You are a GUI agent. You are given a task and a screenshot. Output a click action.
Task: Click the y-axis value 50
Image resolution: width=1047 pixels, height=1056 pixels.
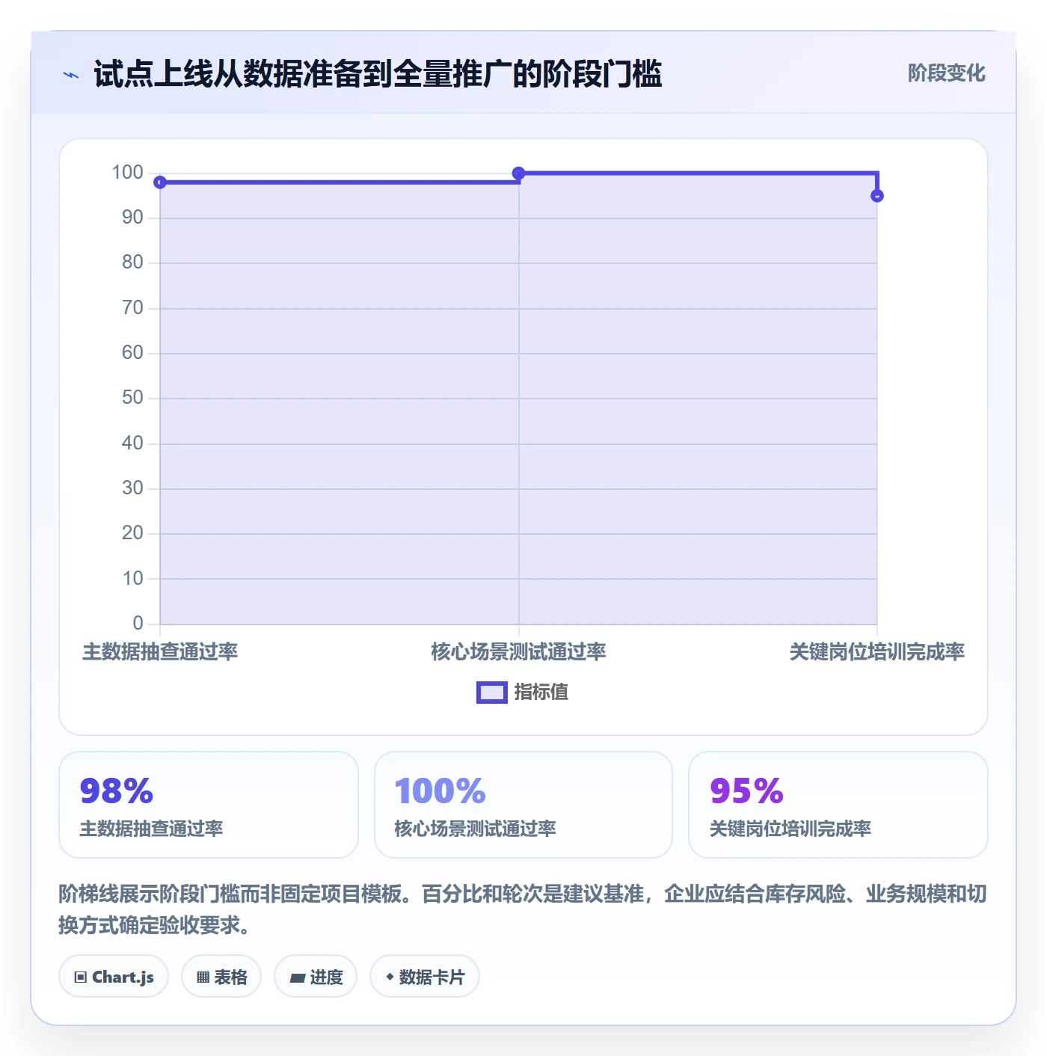pos(132,397)
